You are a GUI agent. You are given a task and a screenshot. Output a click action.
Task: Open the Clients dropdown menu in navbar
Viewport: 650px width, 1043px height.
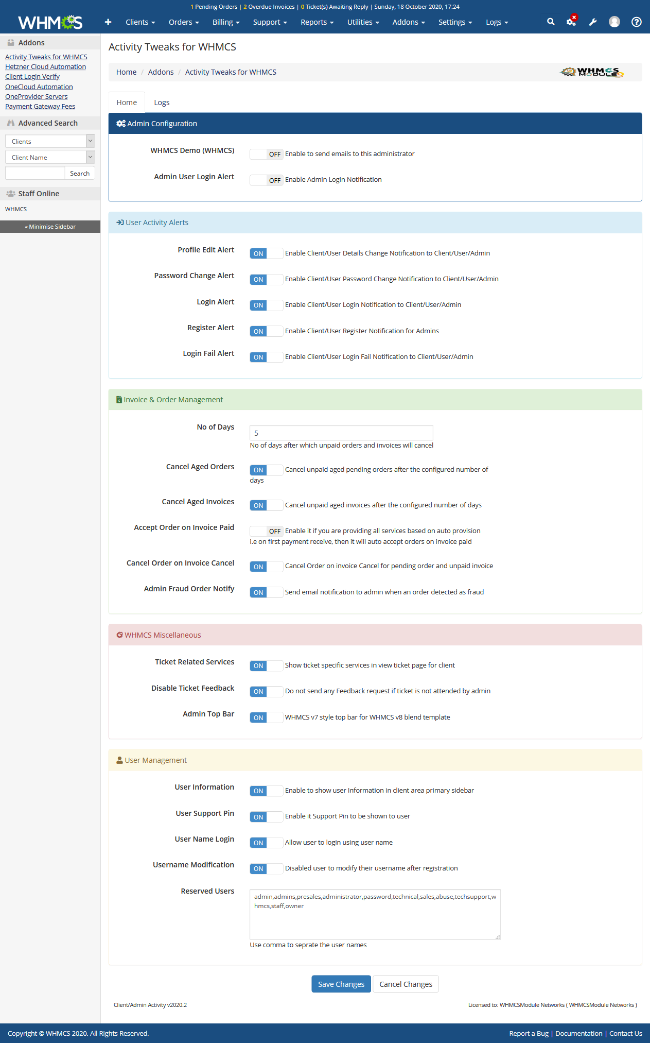coord(140,22)
